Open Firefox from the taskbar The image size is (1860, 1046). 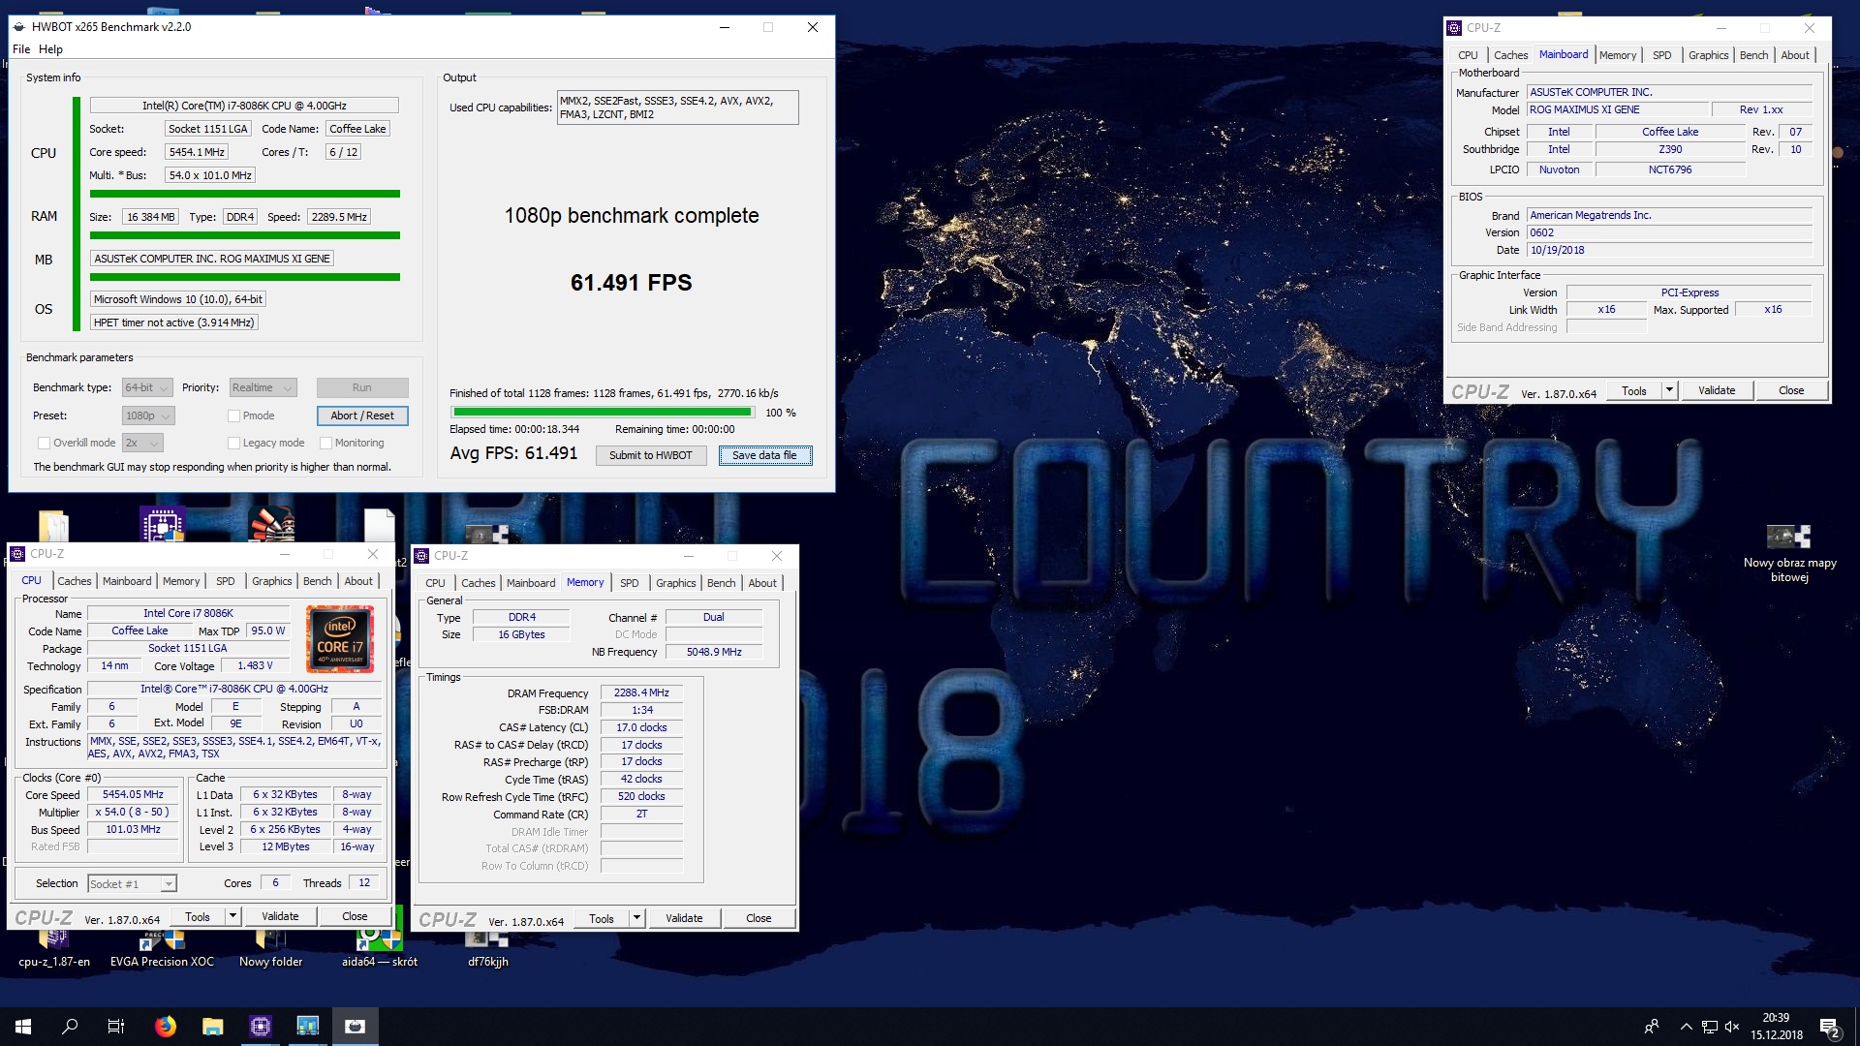(166, 1026)
